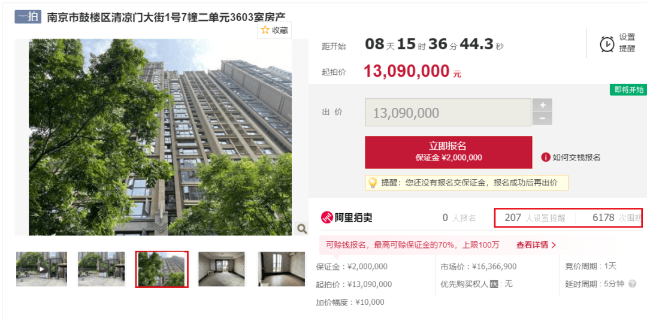Select the empty living room thumbnail

click(222, 269)
